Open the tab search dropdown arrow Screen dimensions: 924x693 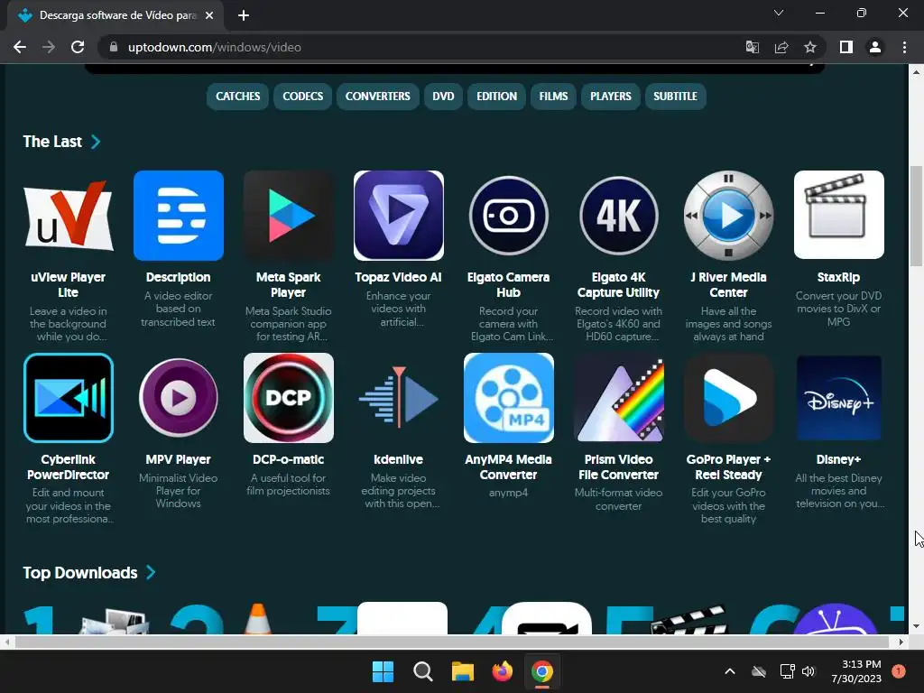coord(779,13)
